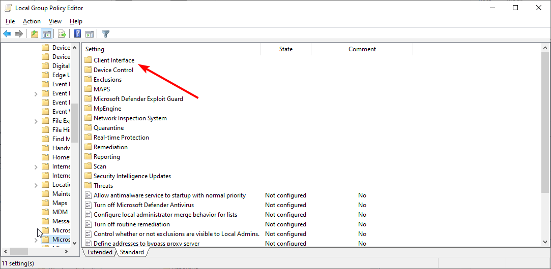
Task: Select the Maps tree folder
Action: pos(54,203)
